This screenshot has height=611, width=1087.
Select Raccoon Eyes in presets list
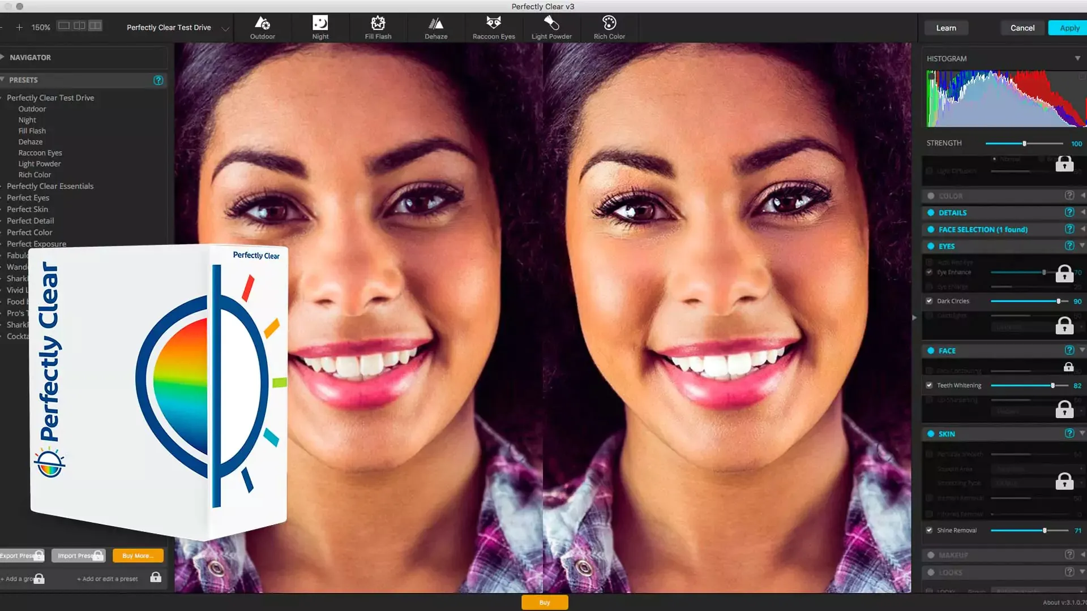point(40,153)
